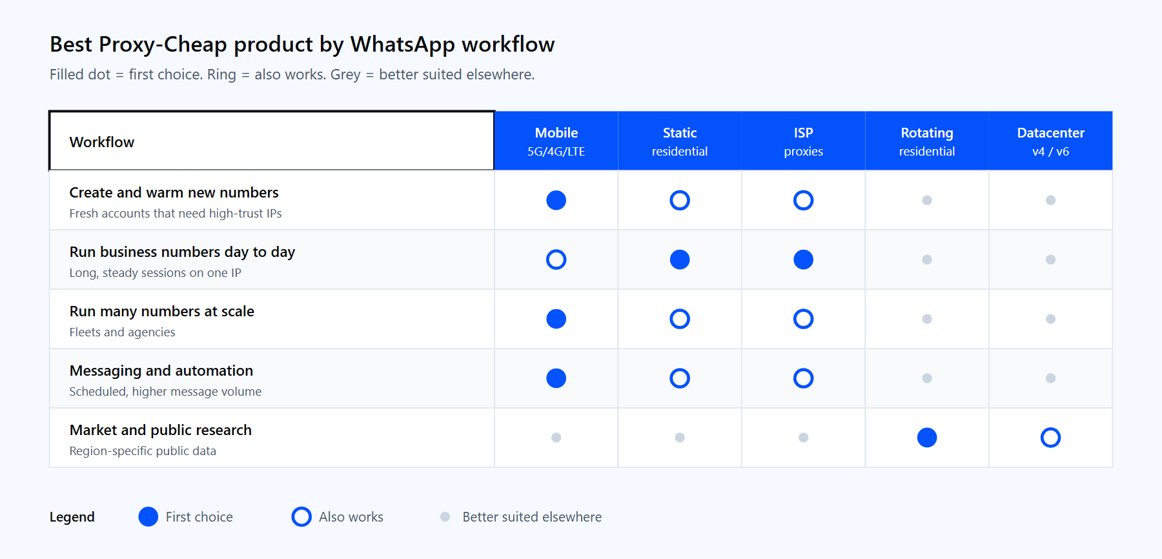The image size is (1162, 559).
Task: Click 'Region-specific public data' subtitle text
Action: point(143,451)
